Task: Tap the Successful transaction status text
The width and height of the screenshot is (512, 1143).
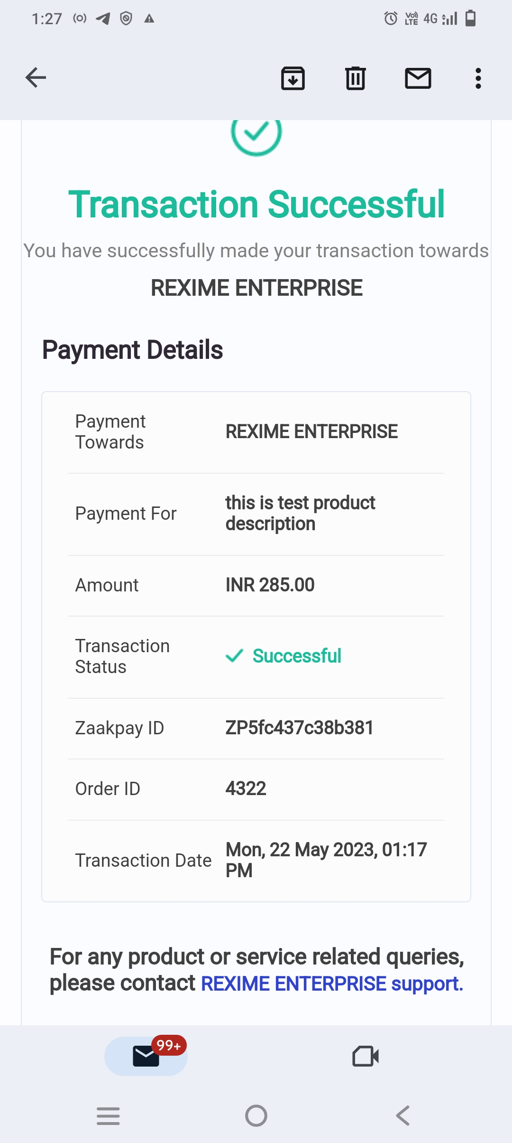Action: tap(296, 656)
